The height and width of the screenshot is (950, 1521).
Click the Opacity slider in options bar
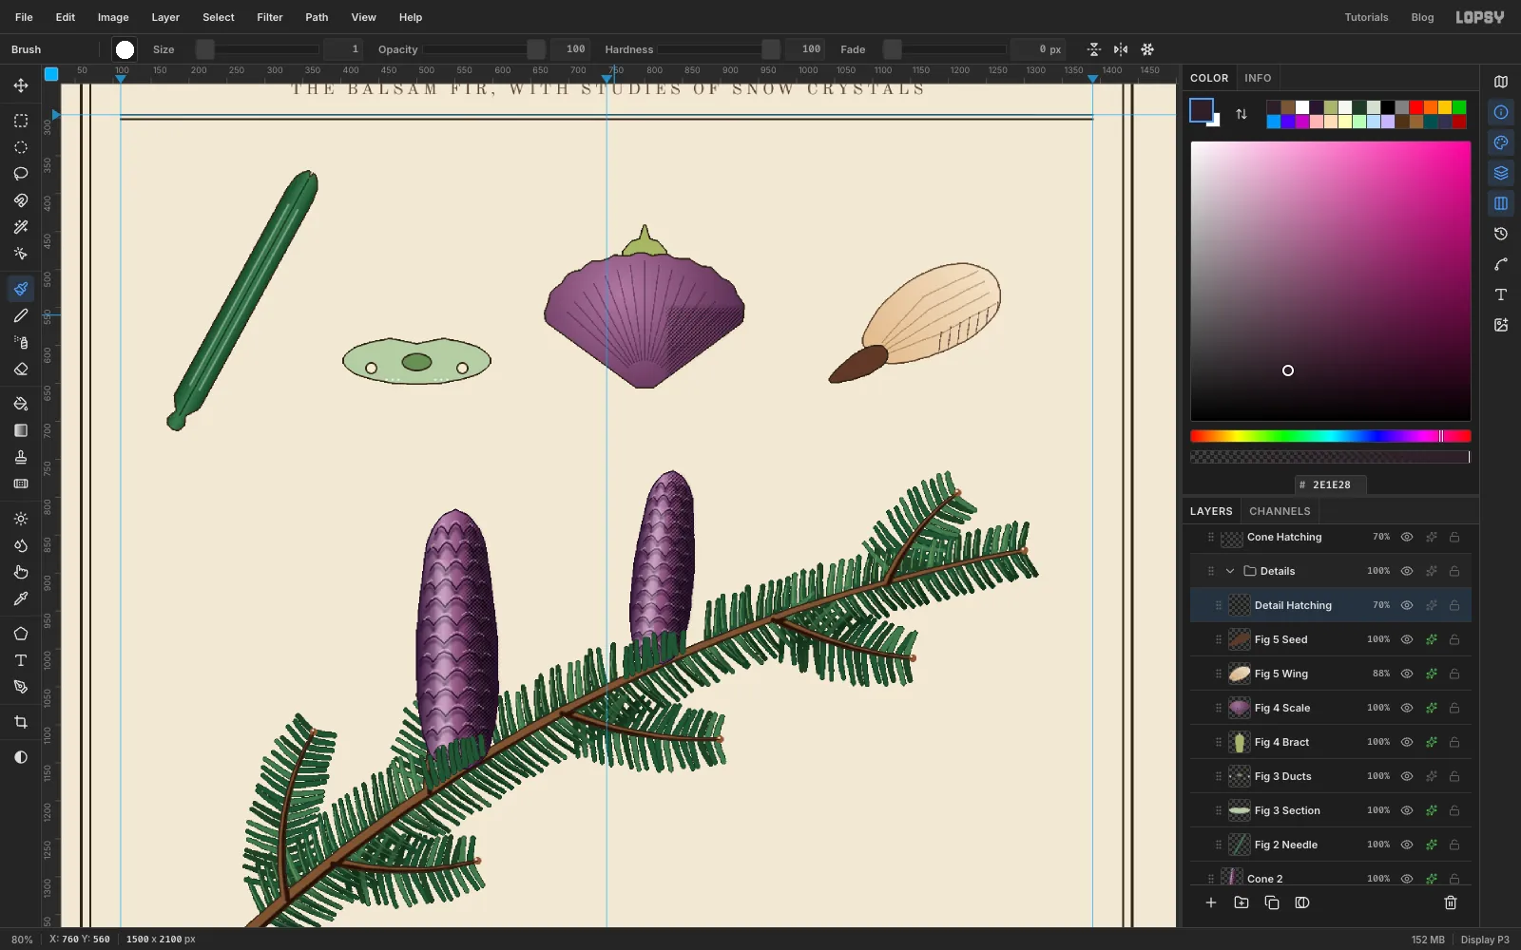click(485, 49)
